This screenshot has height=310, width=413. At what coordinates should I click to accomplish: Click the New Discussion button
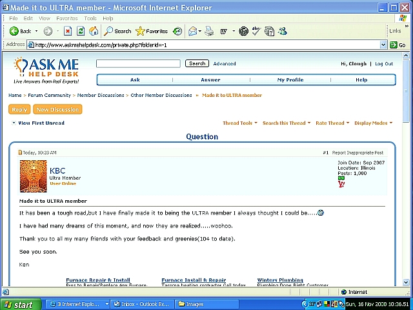[57, 109]
